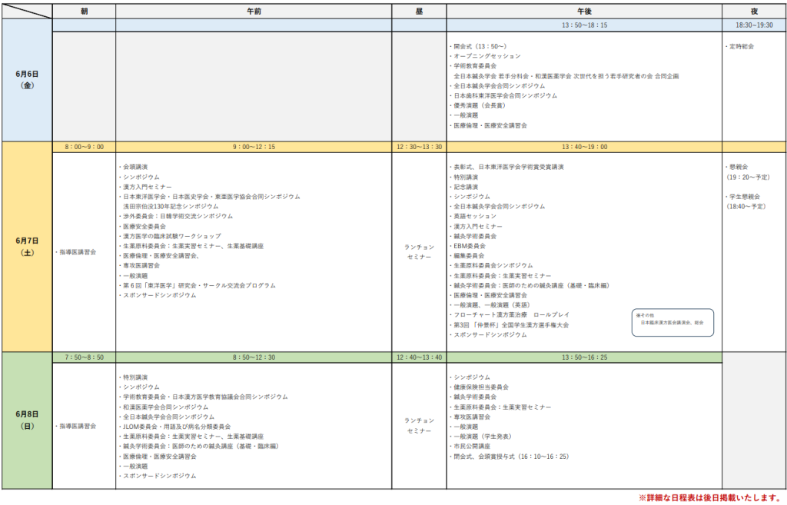This screenshot has height=505, width=787.
Task: Click 'ランチョンセミナー' in the June 8 row
Action: (x=419, y=426)
